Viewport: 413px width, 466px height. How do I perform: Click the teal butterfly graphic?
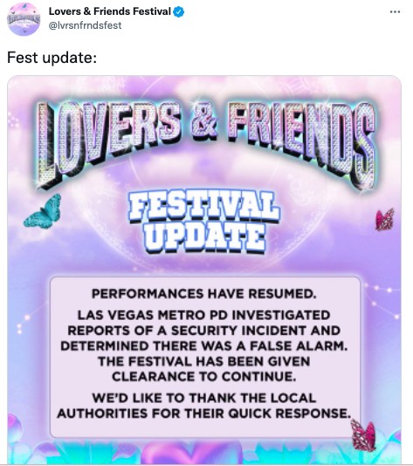click(43, 212)
